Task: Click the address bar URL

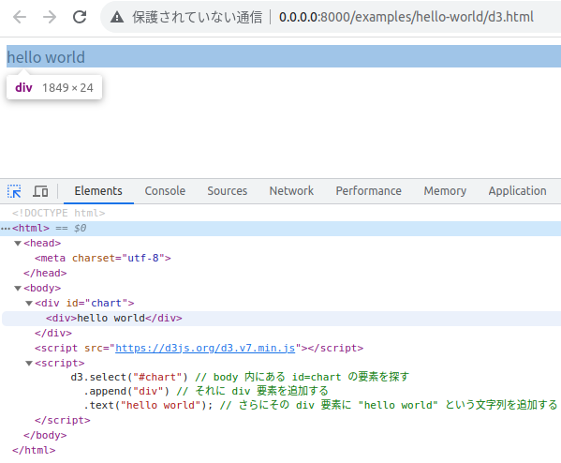Action: pyautogui.click(x=406, y=17)
